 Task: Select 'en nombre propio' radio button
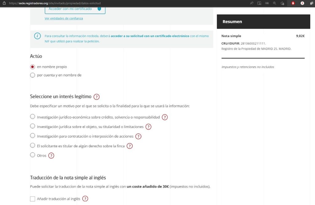pos(33,67)
